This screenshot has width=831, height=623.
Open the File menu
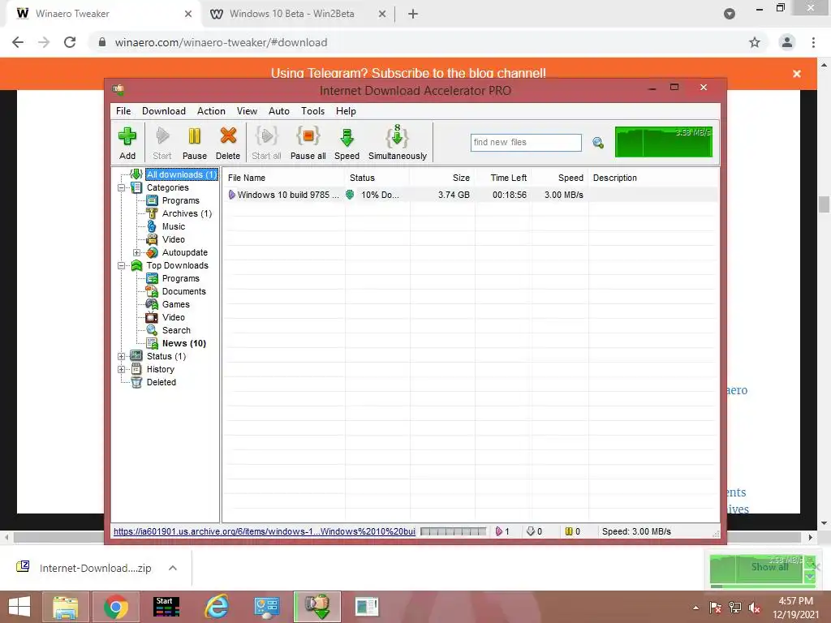pyautogui.click(x=123, y=110)
